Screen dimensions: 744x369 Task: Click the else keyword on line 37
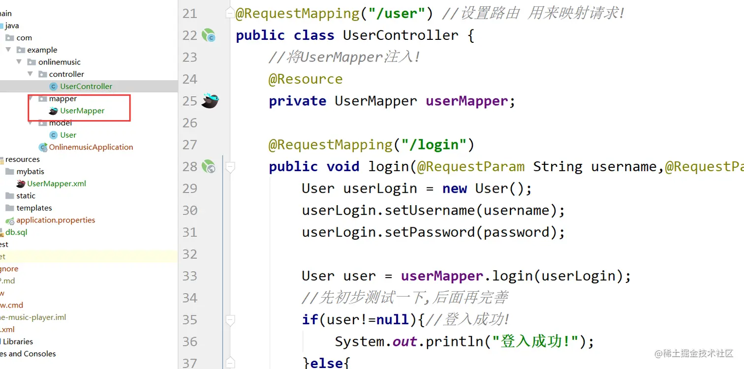pos(326,363)
